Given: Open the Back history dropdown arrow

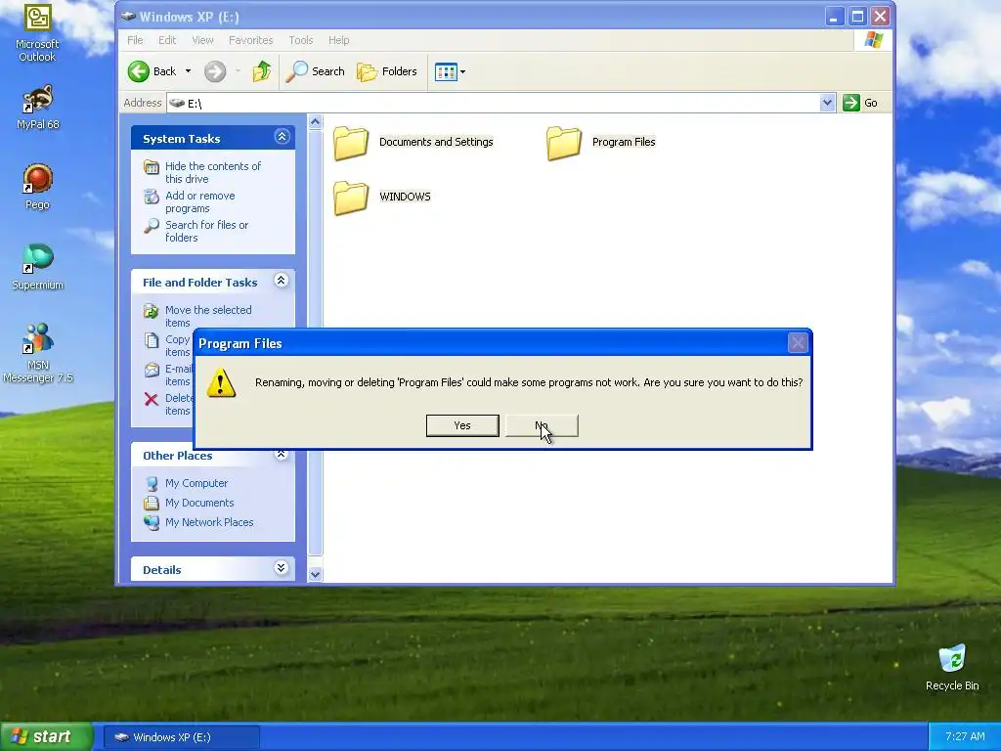Looking at the screenshot, I should coord(188,71).
